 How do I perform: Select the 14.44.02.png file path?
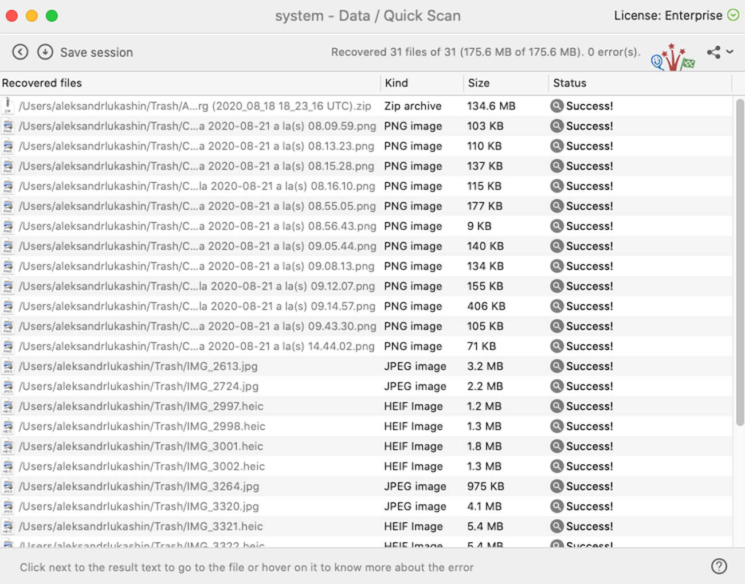click(196, 346)
